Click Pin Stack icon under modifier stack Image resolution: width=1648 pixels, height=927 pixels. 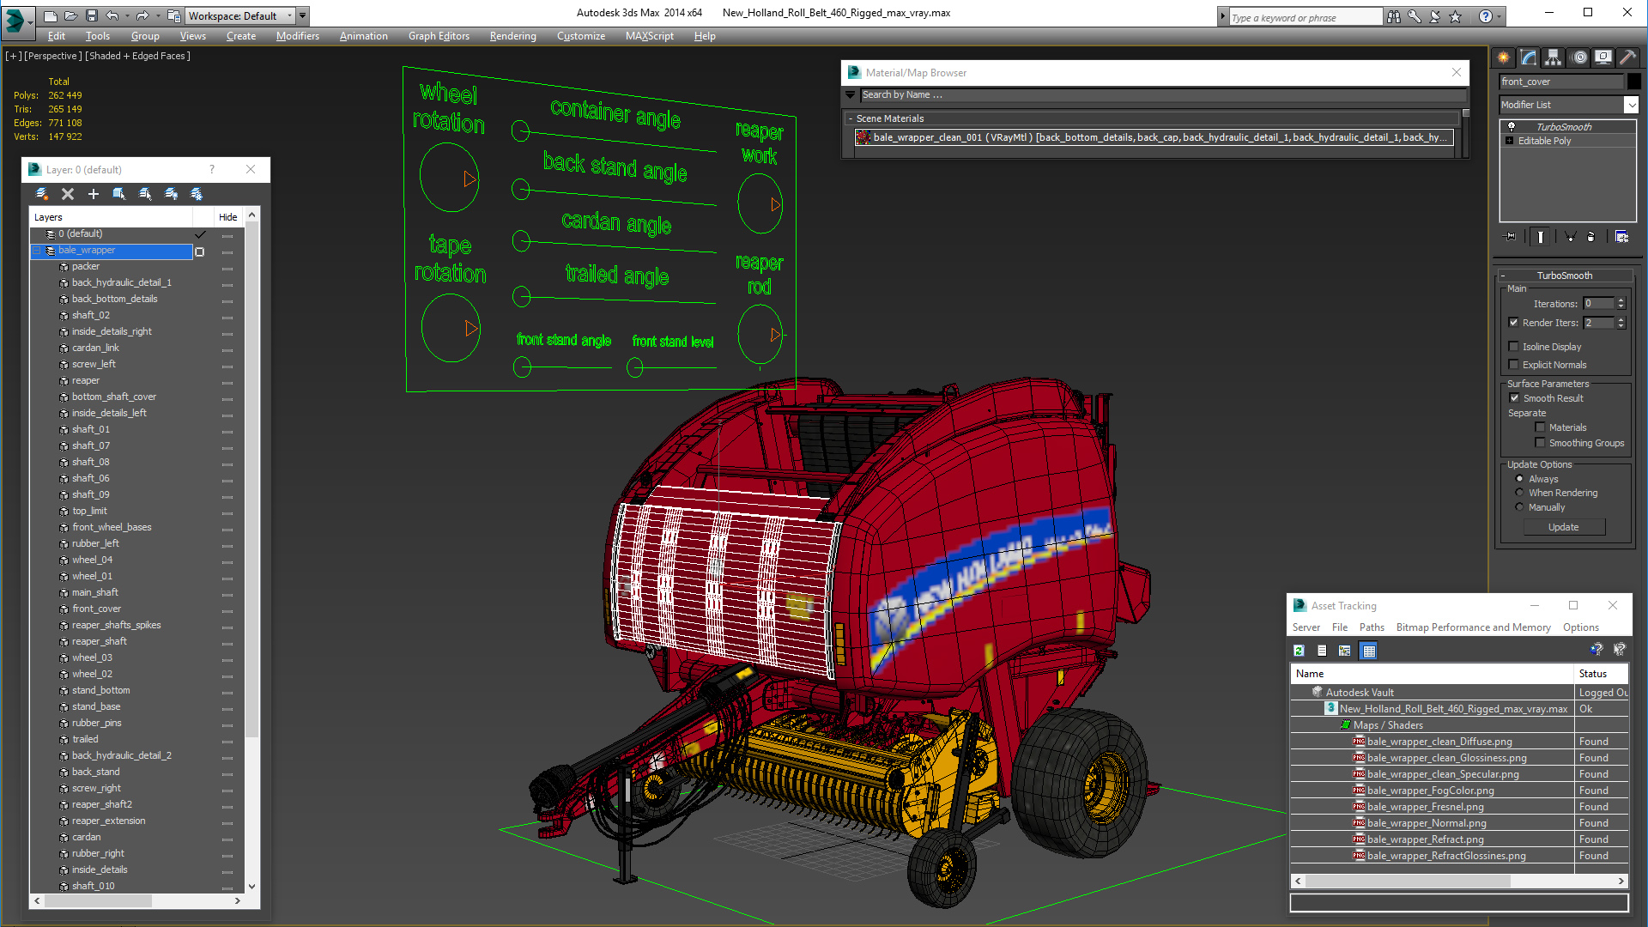(x=1511, y=236)
